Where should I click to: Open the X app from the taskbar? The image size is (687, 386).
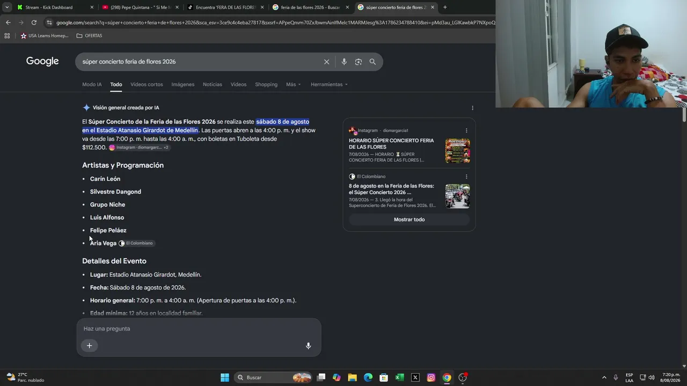click(x=415, y=377)
